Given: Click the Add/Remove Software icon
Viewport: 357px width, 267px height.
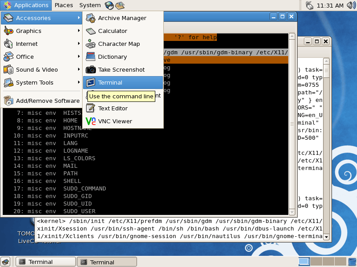Looking at the screenshot, I should pyautogui.click(x=8, y=101).
